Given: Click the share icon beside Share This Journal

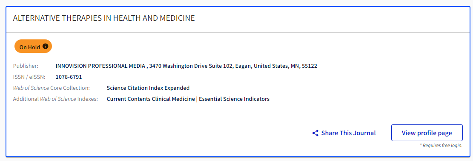Looking at the screenshot, I should [x=315, y=133].
